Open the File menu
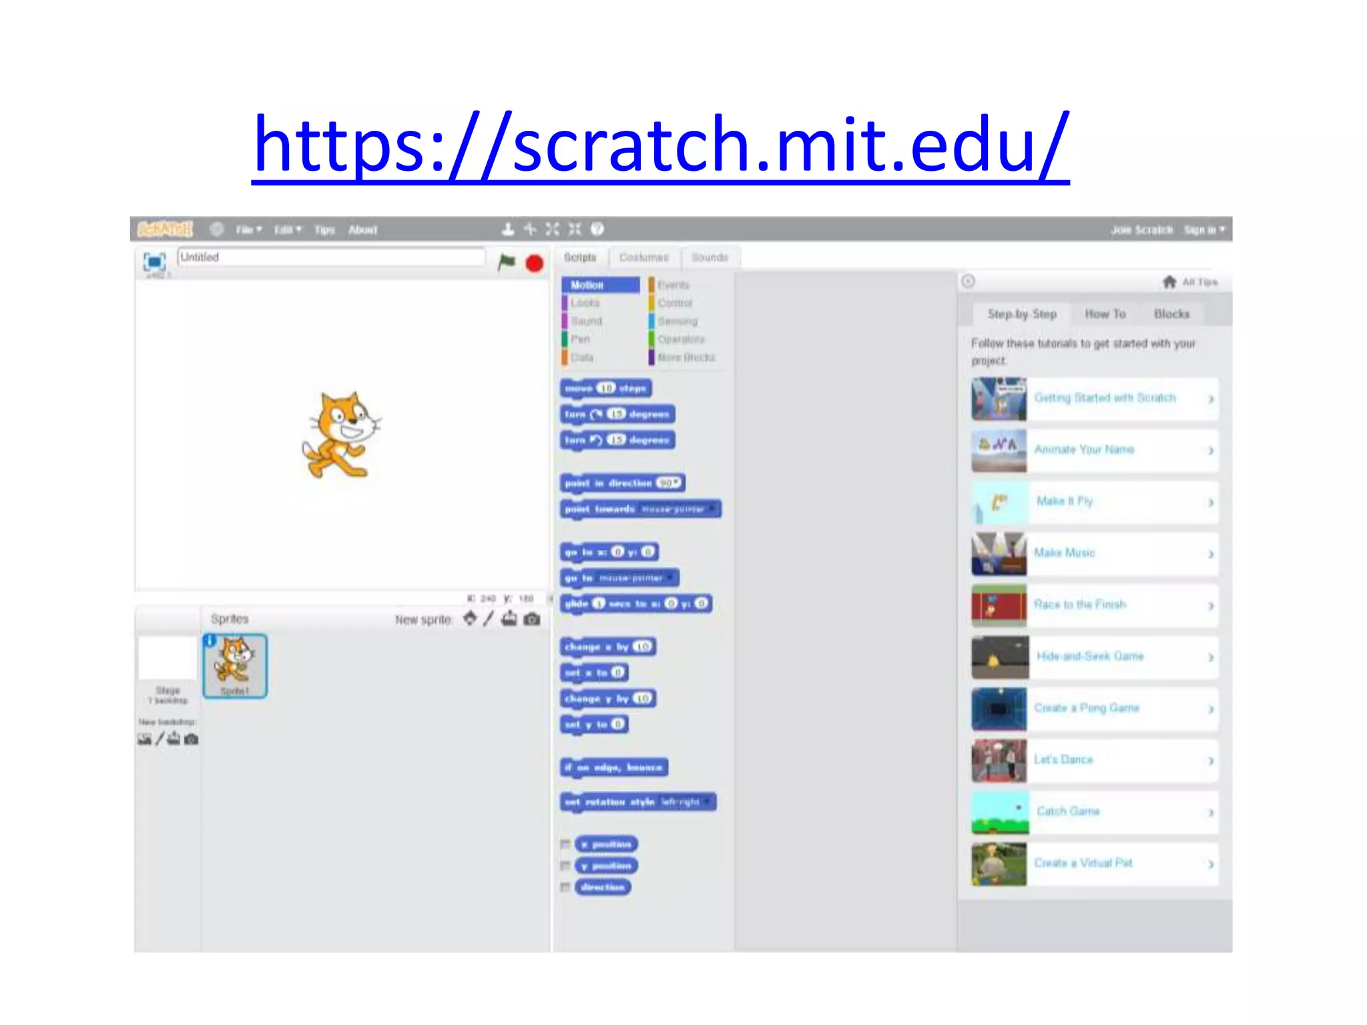 (248, 230)
